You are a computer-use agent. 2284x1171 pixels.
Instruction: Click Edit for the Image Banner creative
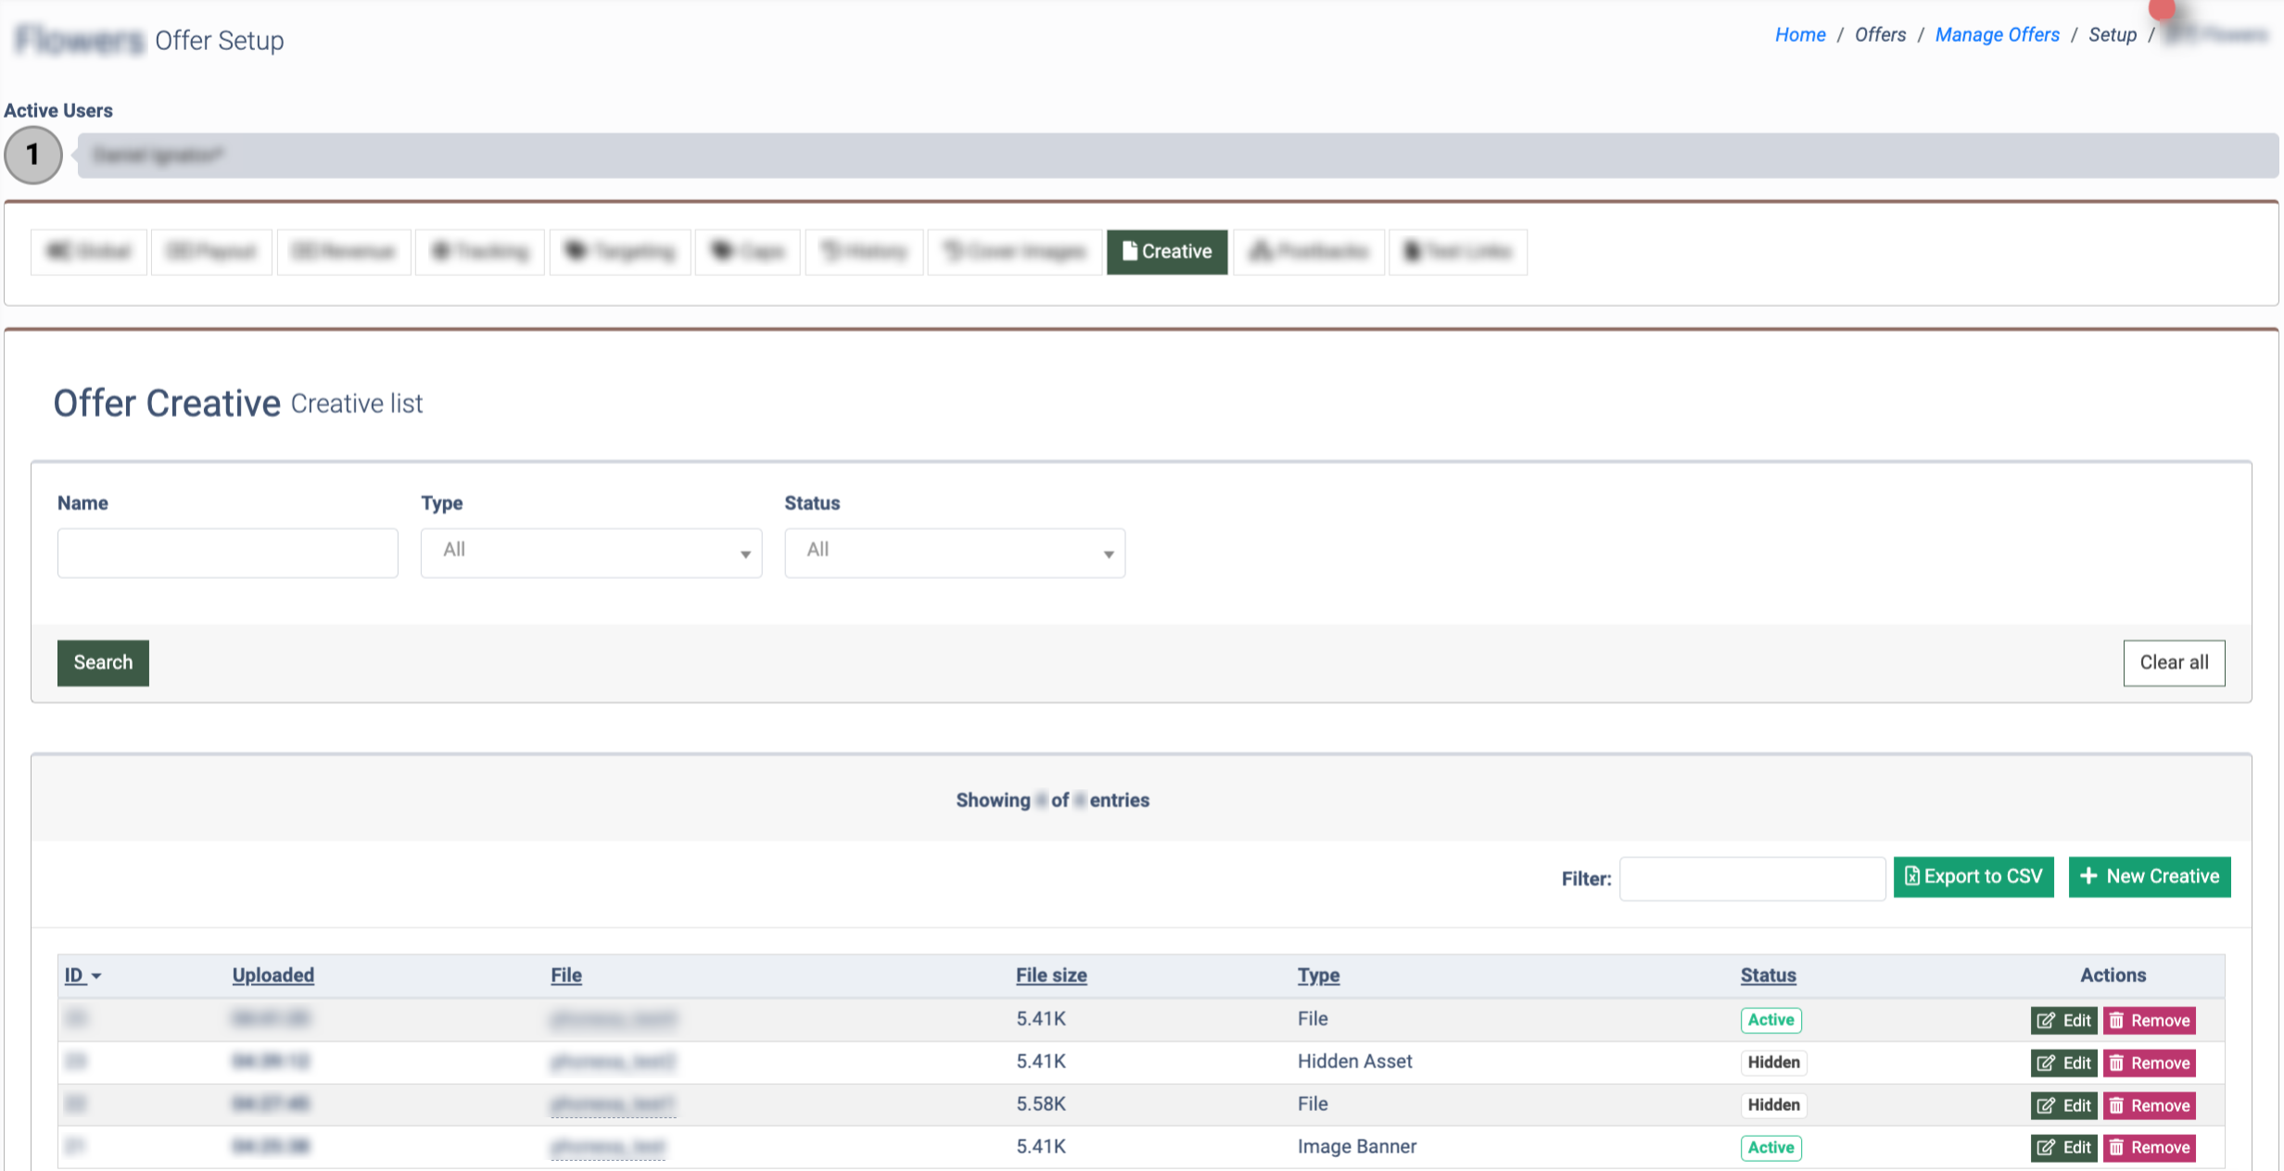(x=2063, y=1148)
